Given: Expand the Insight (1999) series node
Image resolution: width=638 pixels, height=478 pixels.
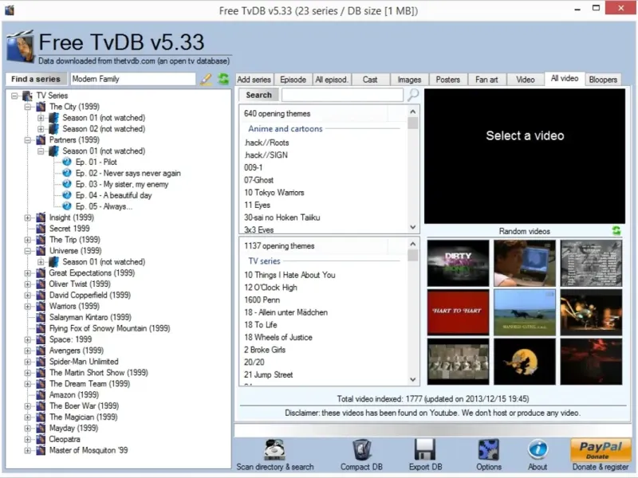Looking at the screenshot, I should (x=29, y=217).
